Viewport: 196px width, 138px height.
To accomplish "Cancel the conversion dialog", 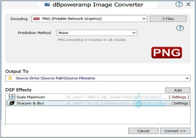I will coord(143,131).
